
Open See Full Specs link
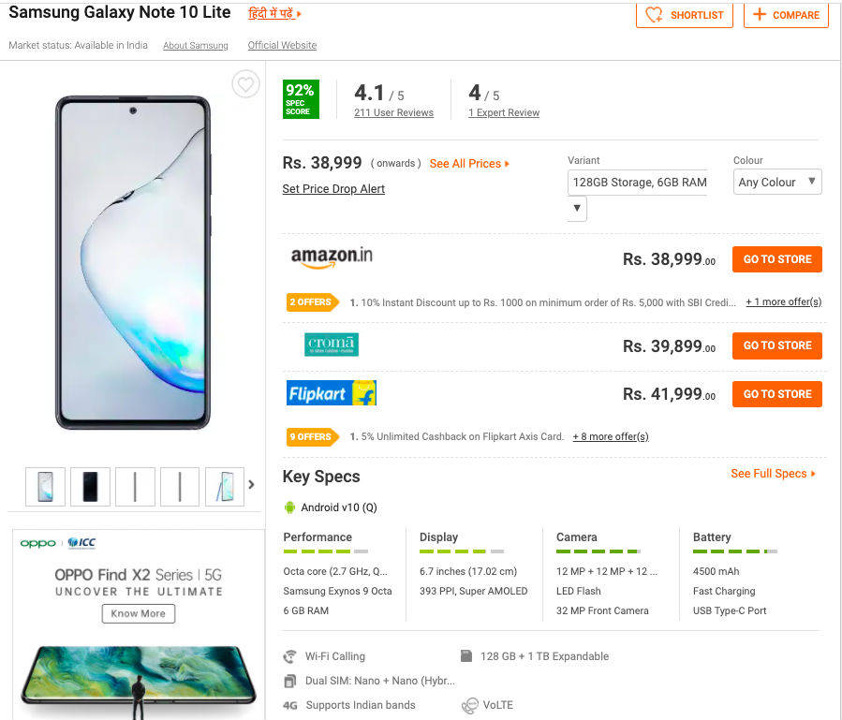[x=773, y=474]
